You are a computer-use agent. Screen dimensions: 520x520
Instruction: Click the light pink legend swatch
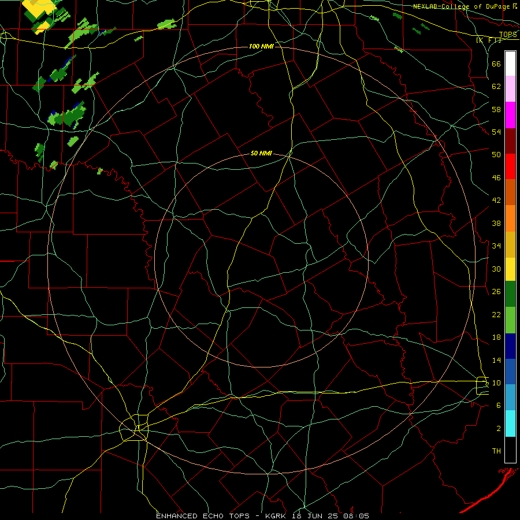510,89
